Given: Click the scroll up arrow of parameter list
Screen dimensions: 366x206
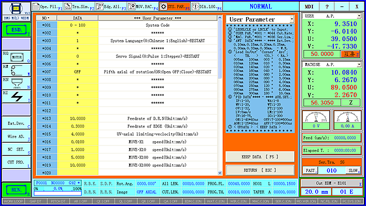Looking at the screenshot, I should tap(220, 18).
